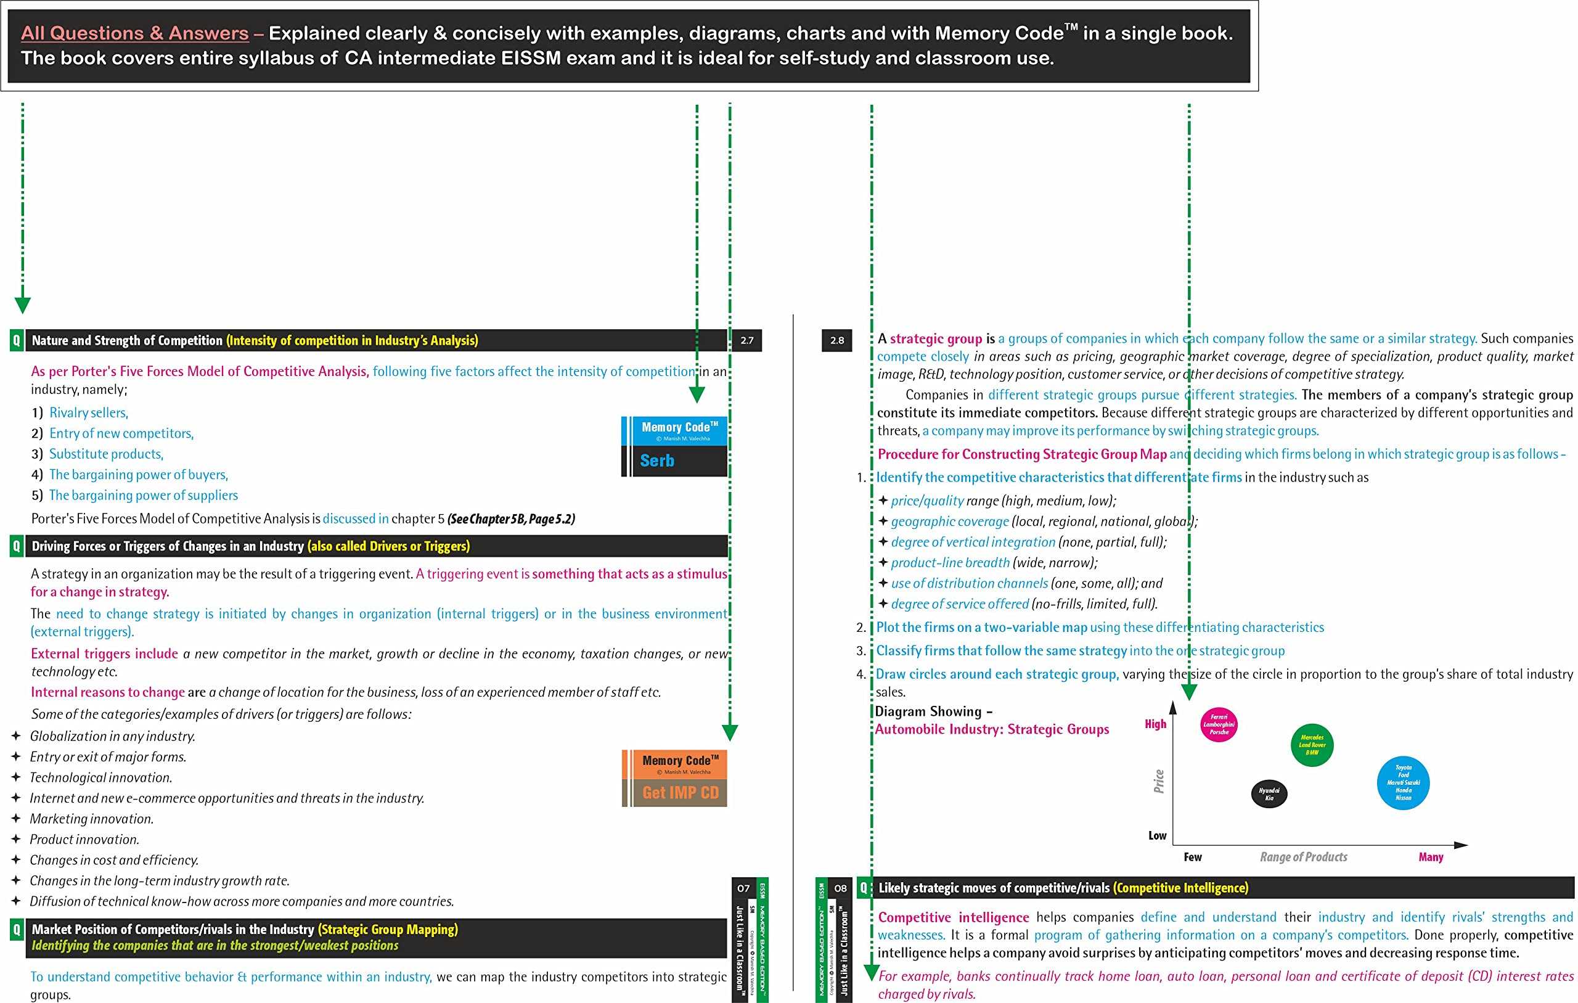Click the blue Memory Code 'Serb' box
The width and height of the screenshot is (1578, 1003).
tap(675, 446)
